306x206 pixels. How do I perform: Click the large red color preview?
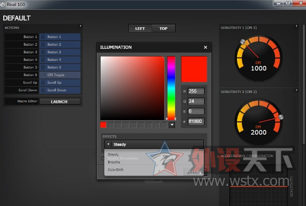(194, 69)
